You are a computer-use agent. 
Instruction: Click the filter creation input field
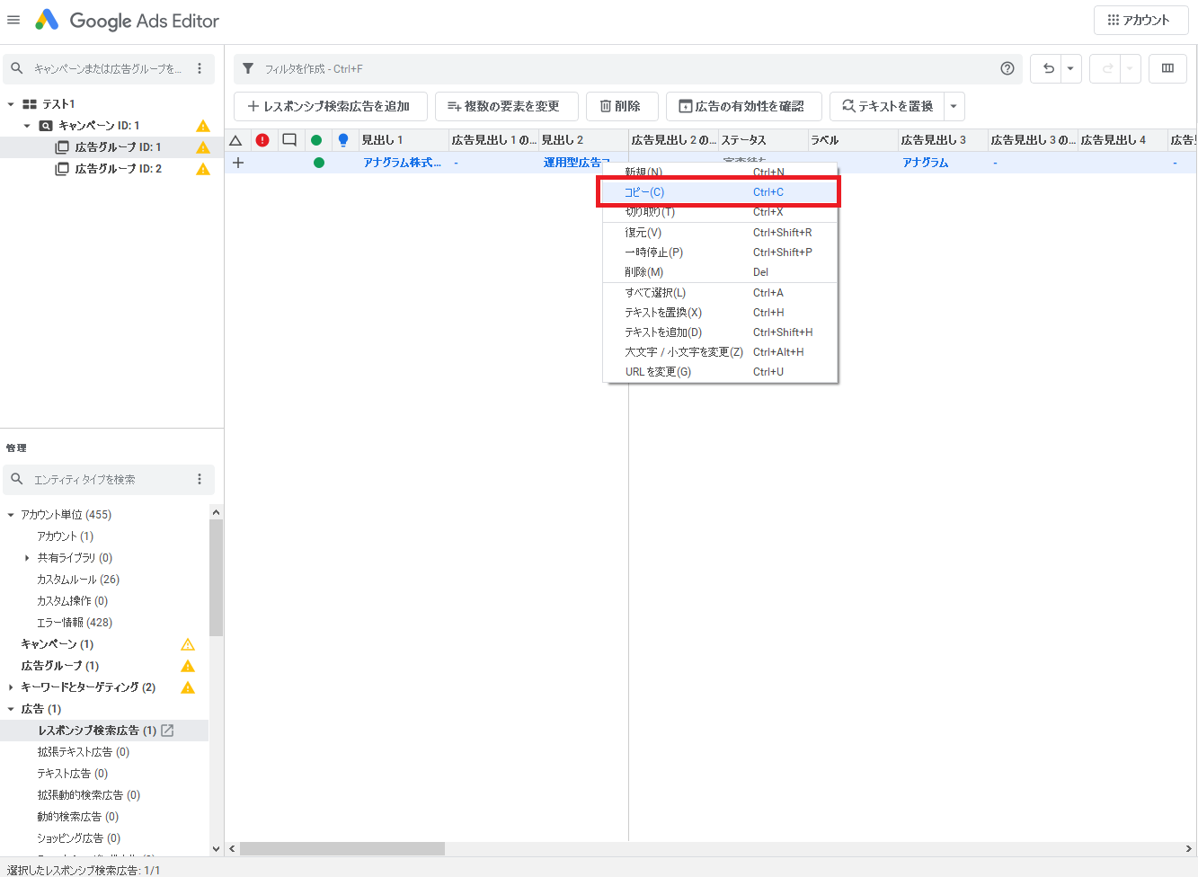pos(620,68)
